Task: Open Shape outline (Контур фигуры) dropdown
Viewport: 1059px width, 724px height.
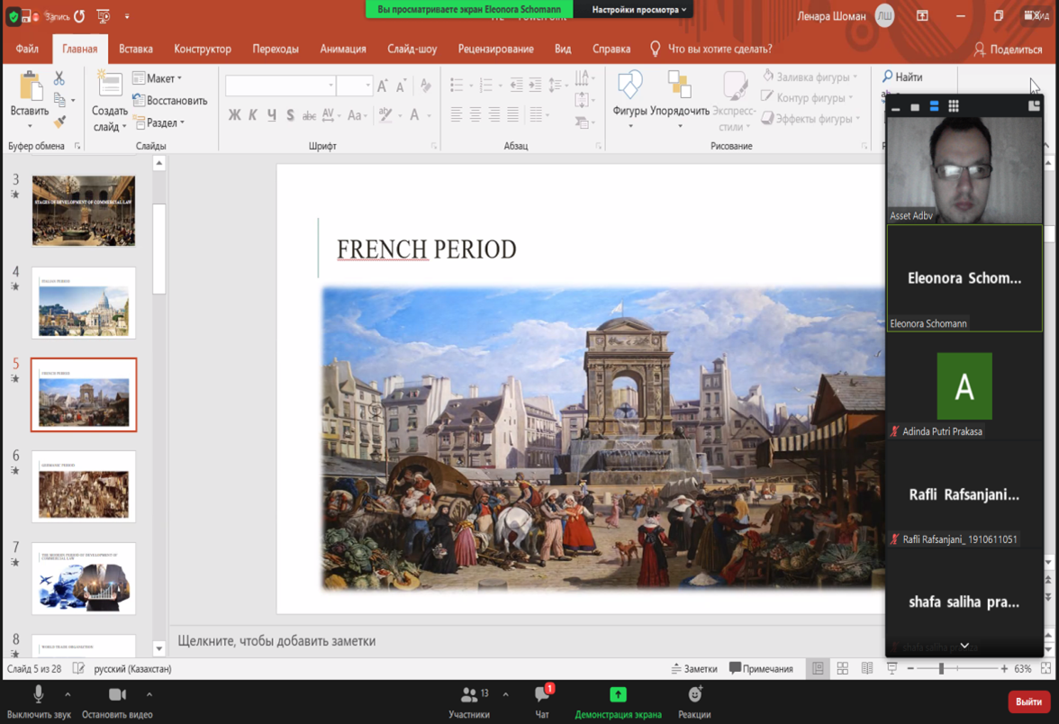Action: (807, 98)
